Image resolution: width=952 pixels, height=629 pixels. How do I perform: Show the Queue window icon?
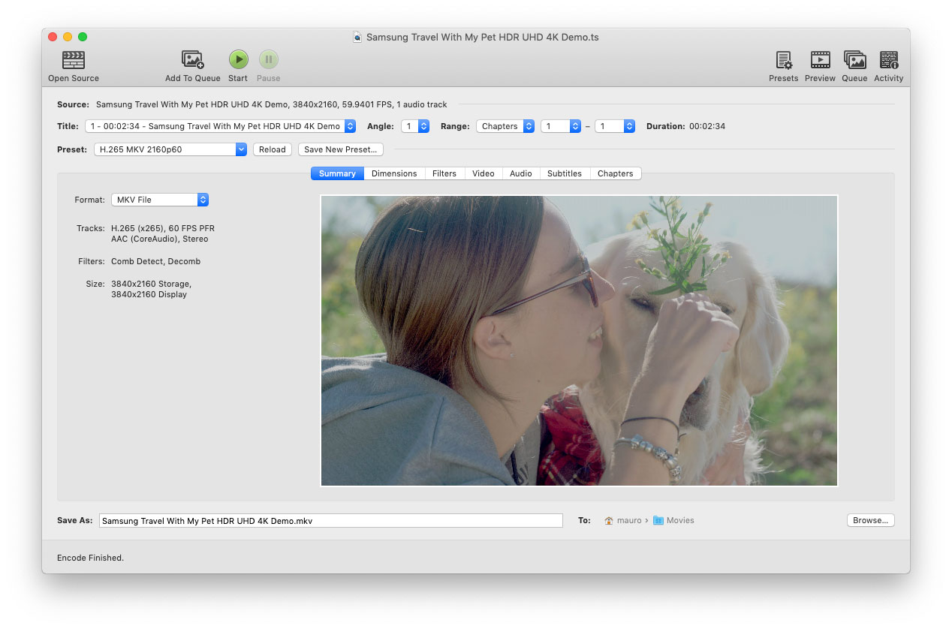[x=854, y=60]
